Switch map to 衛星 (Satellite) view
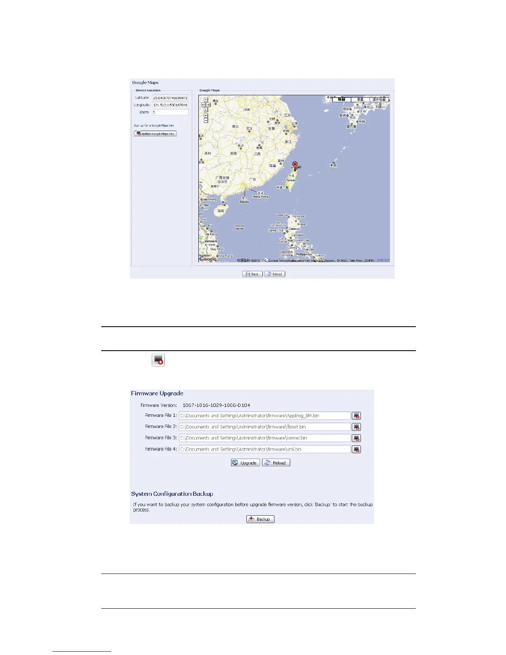 [360, 99]
